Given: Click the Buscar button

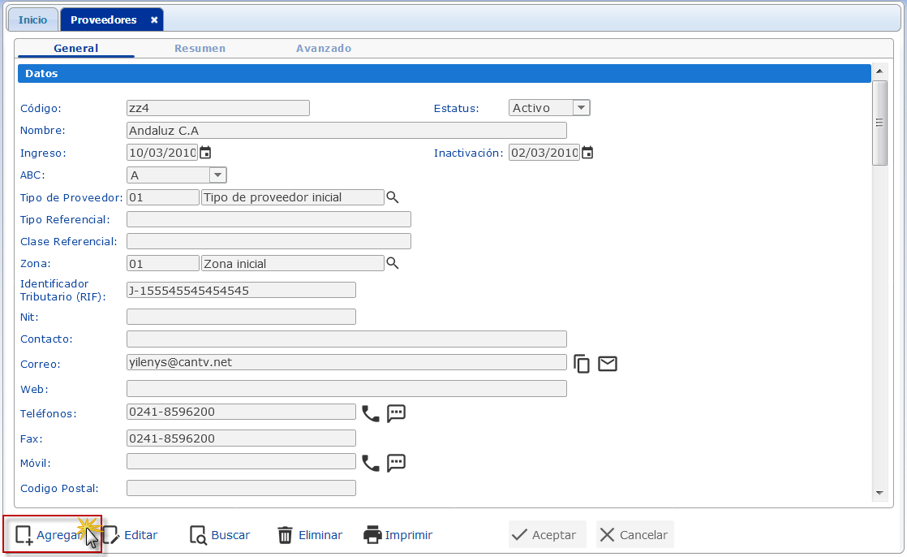Looking at the screenshot, I should tap(220, 535).
